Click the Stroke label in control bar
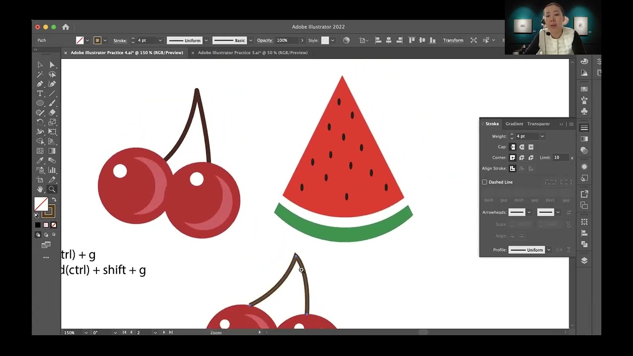 pos(120,41)
